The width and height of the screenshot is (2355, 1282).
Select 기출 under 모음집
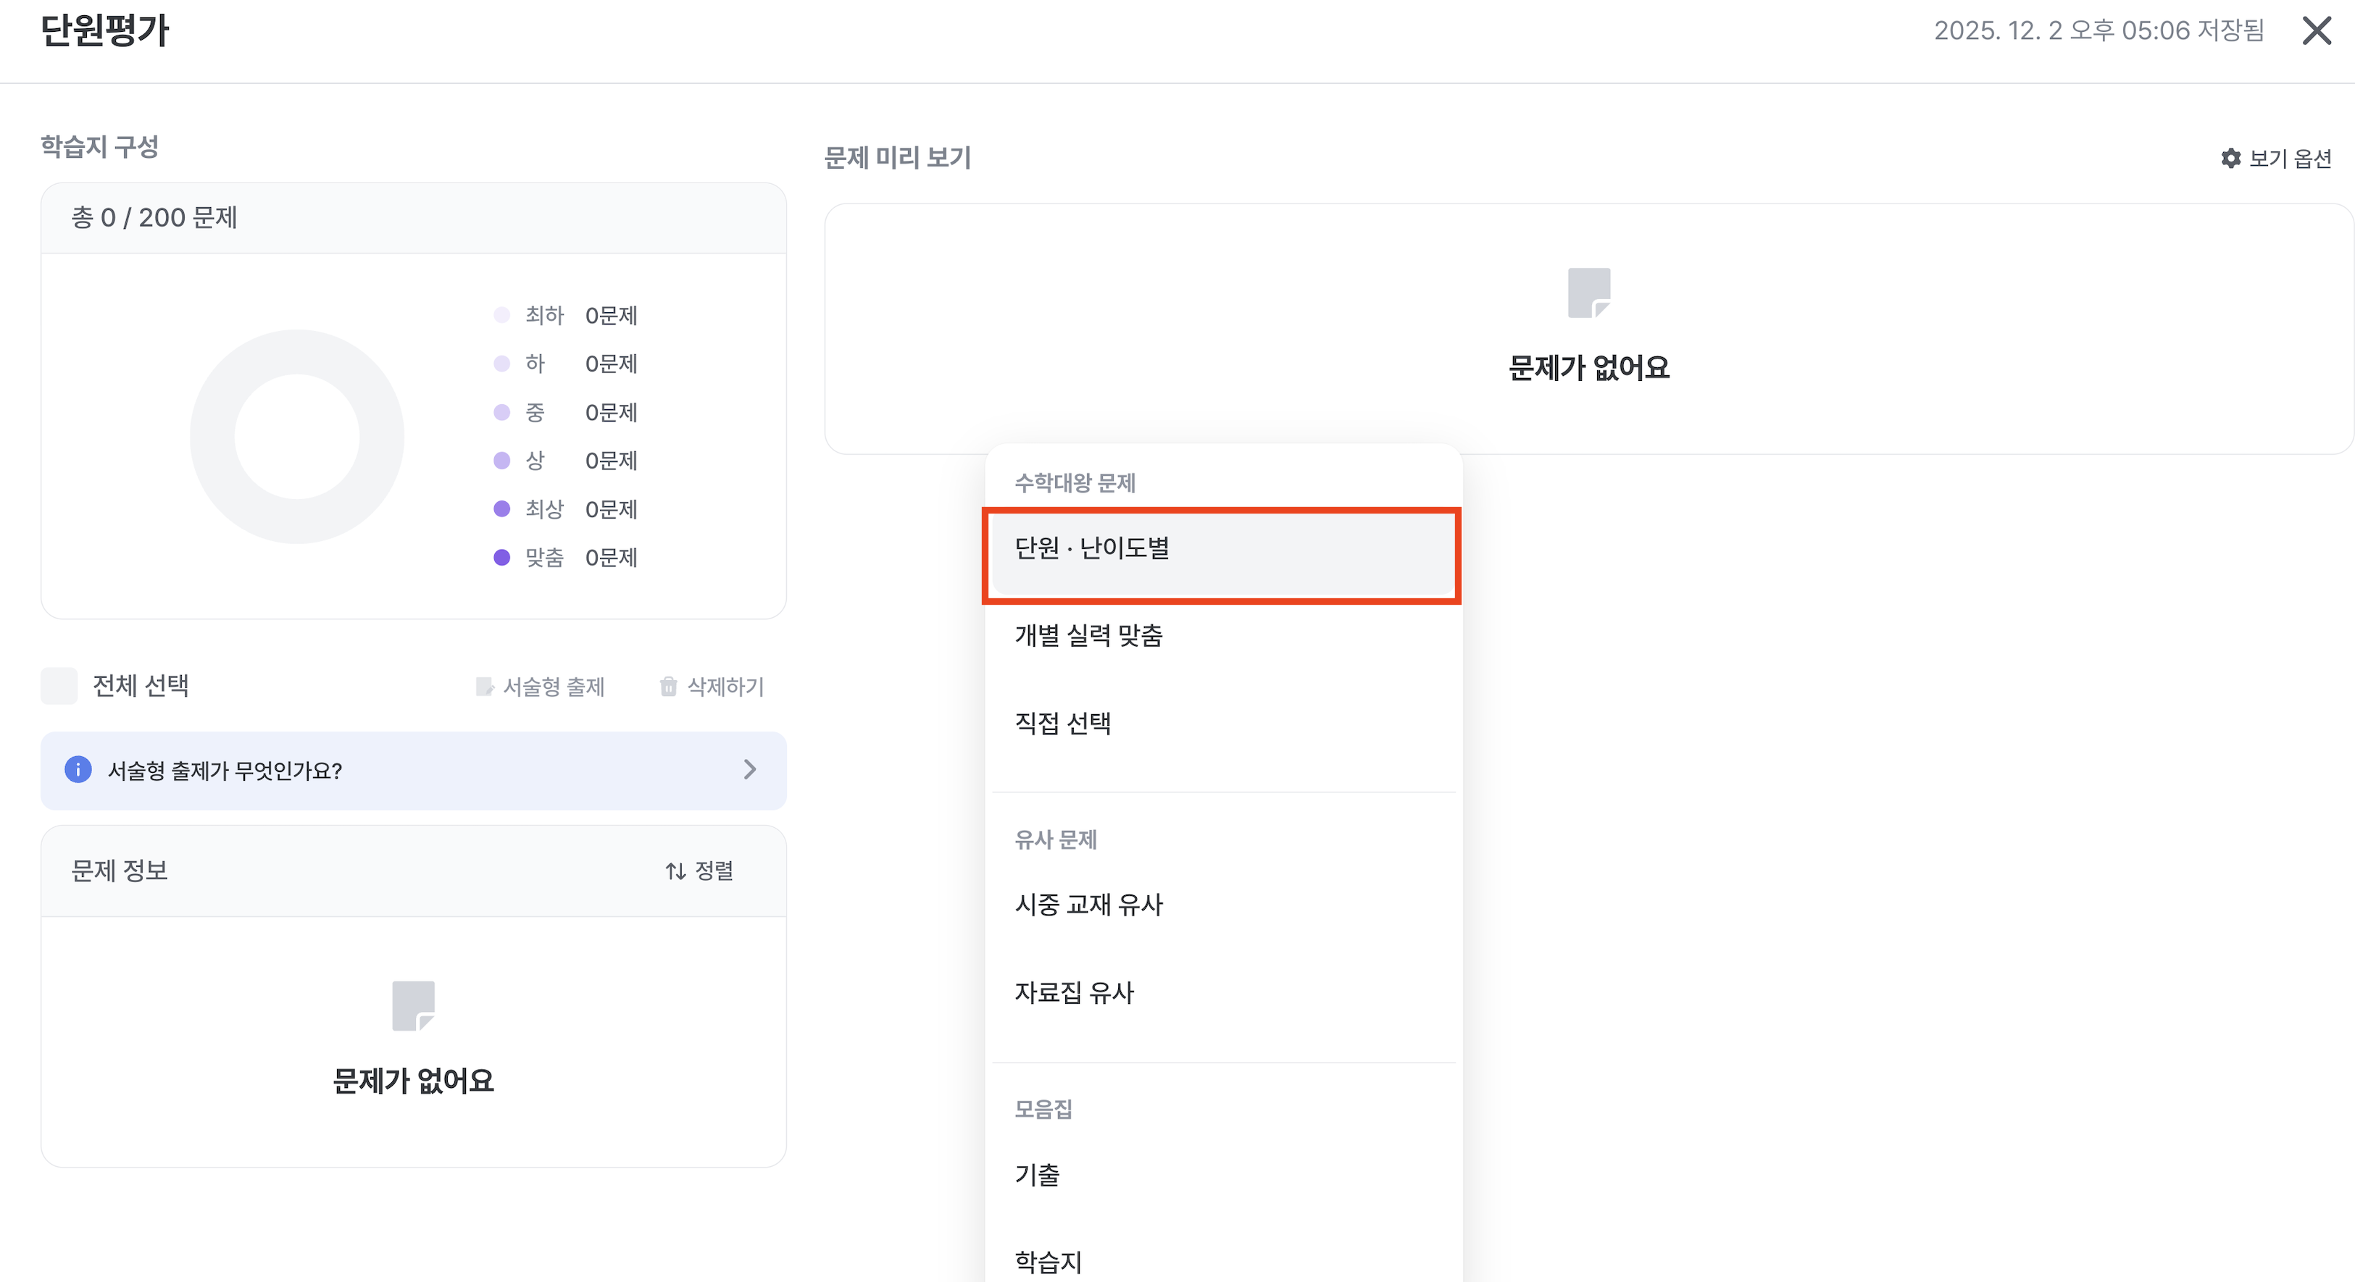coord(1038,1174)
